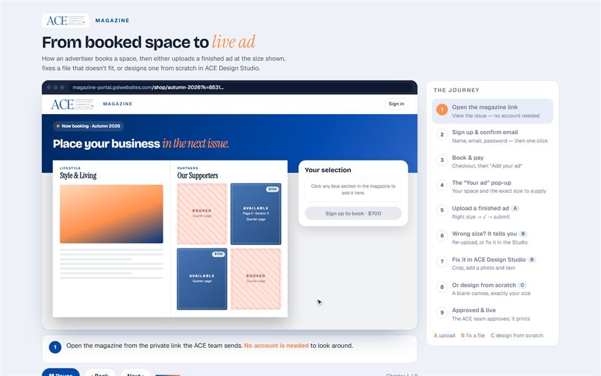Click the Sign in button
Viewport: 601px width, 376px height.
(x=396, y=104)
